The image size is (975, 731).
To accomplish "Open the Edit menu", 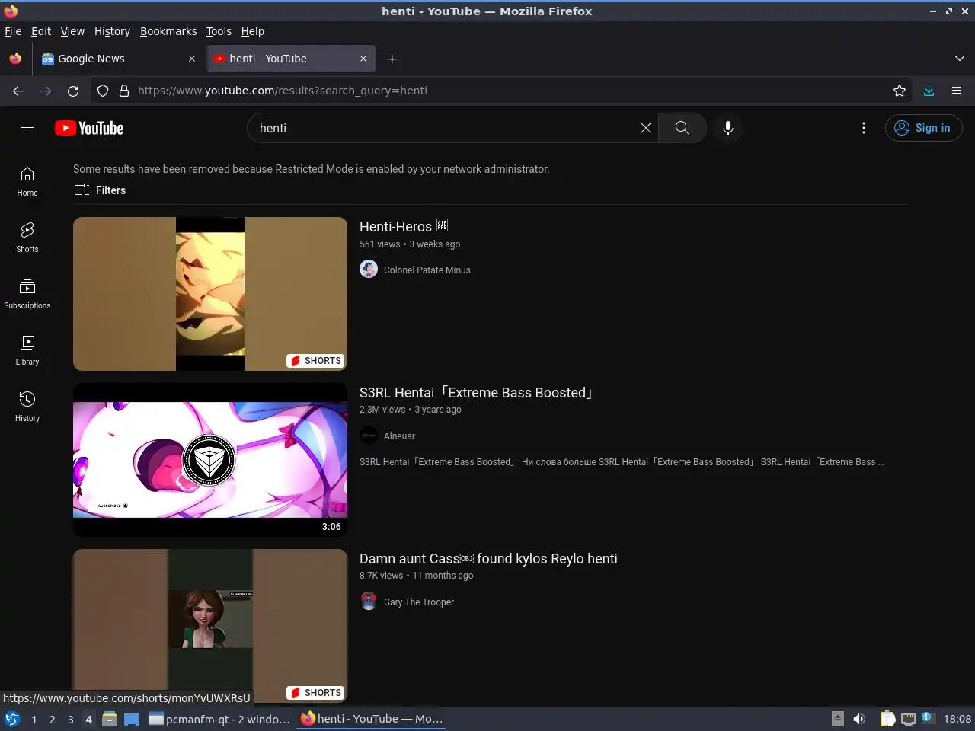I will click(41, 31).
